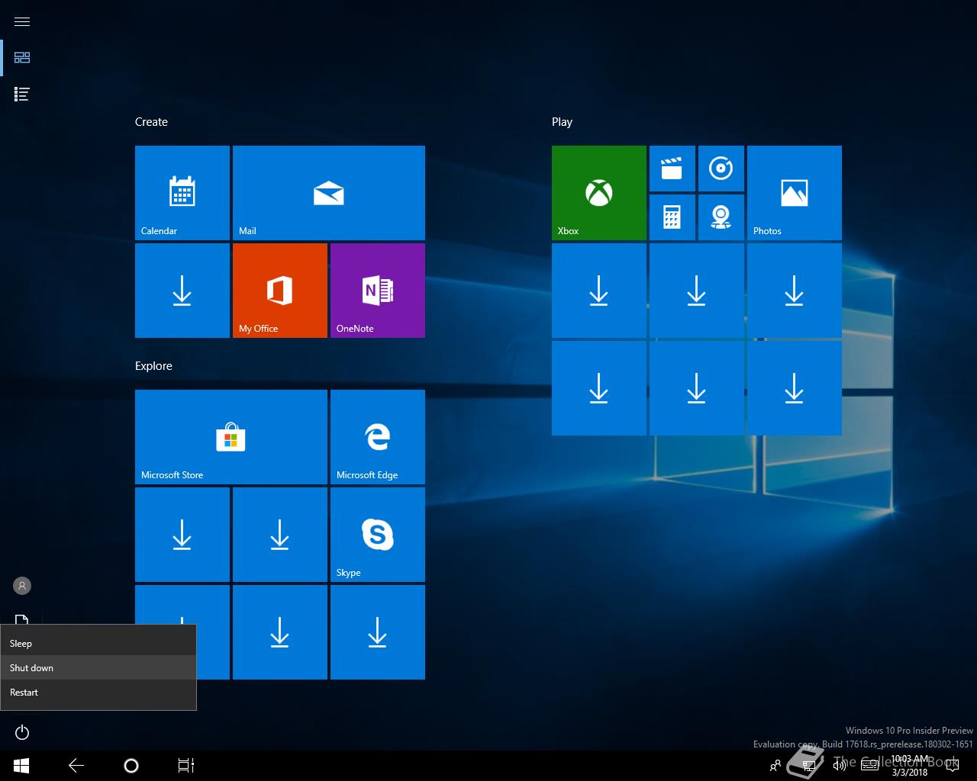
Task: Show the Pinned tiles view
Action: coord(22,57)
